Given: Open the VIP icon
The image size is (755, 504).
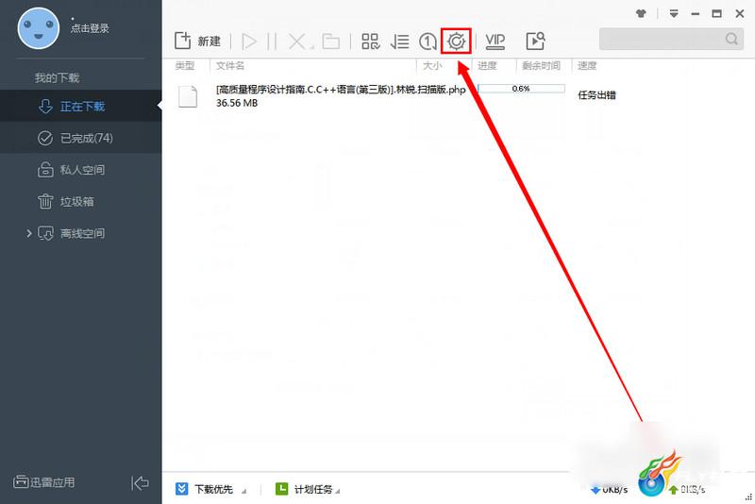Looking at the screenshot, I should 495,42.
